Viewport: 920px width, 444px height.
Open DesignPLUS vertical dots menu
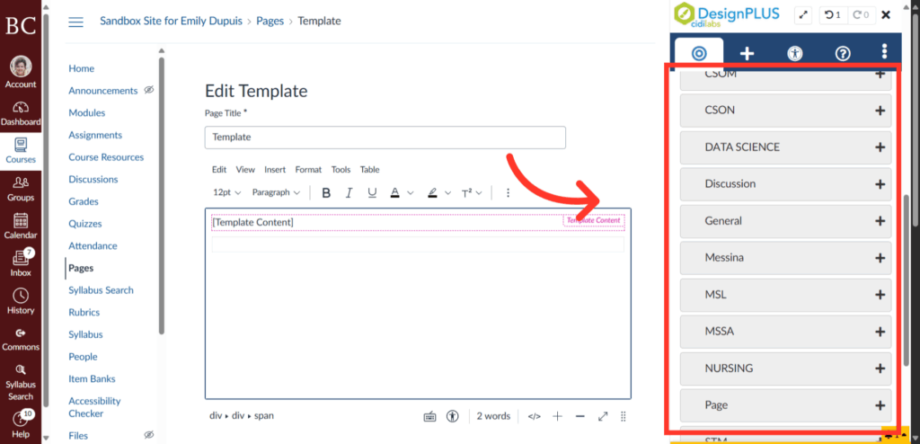pyautogui.click(x=885, y=52)
